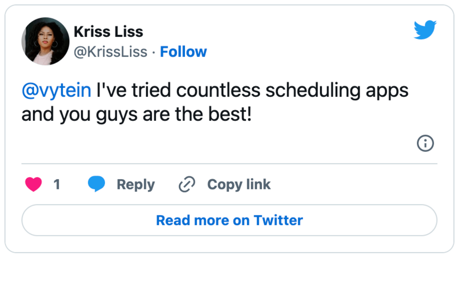Click the dot separator before Follow
The image size is (459, 282).
tap(154, 52)
